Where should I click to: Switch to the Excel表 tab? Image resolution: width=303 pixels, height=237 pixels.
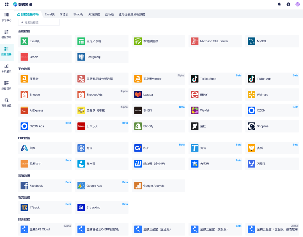coord(50,14)
